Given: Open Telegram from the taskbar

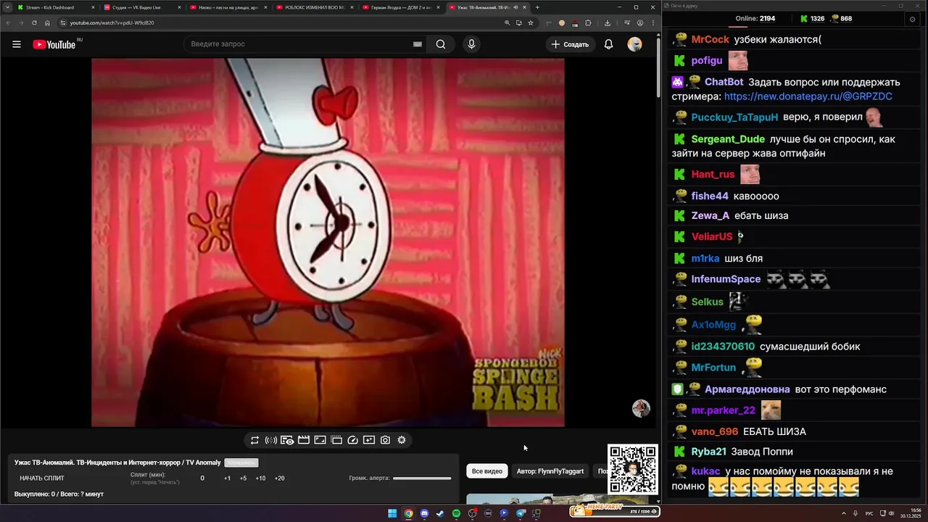Looking at the screenshot, I should click(x=520, y=513).
